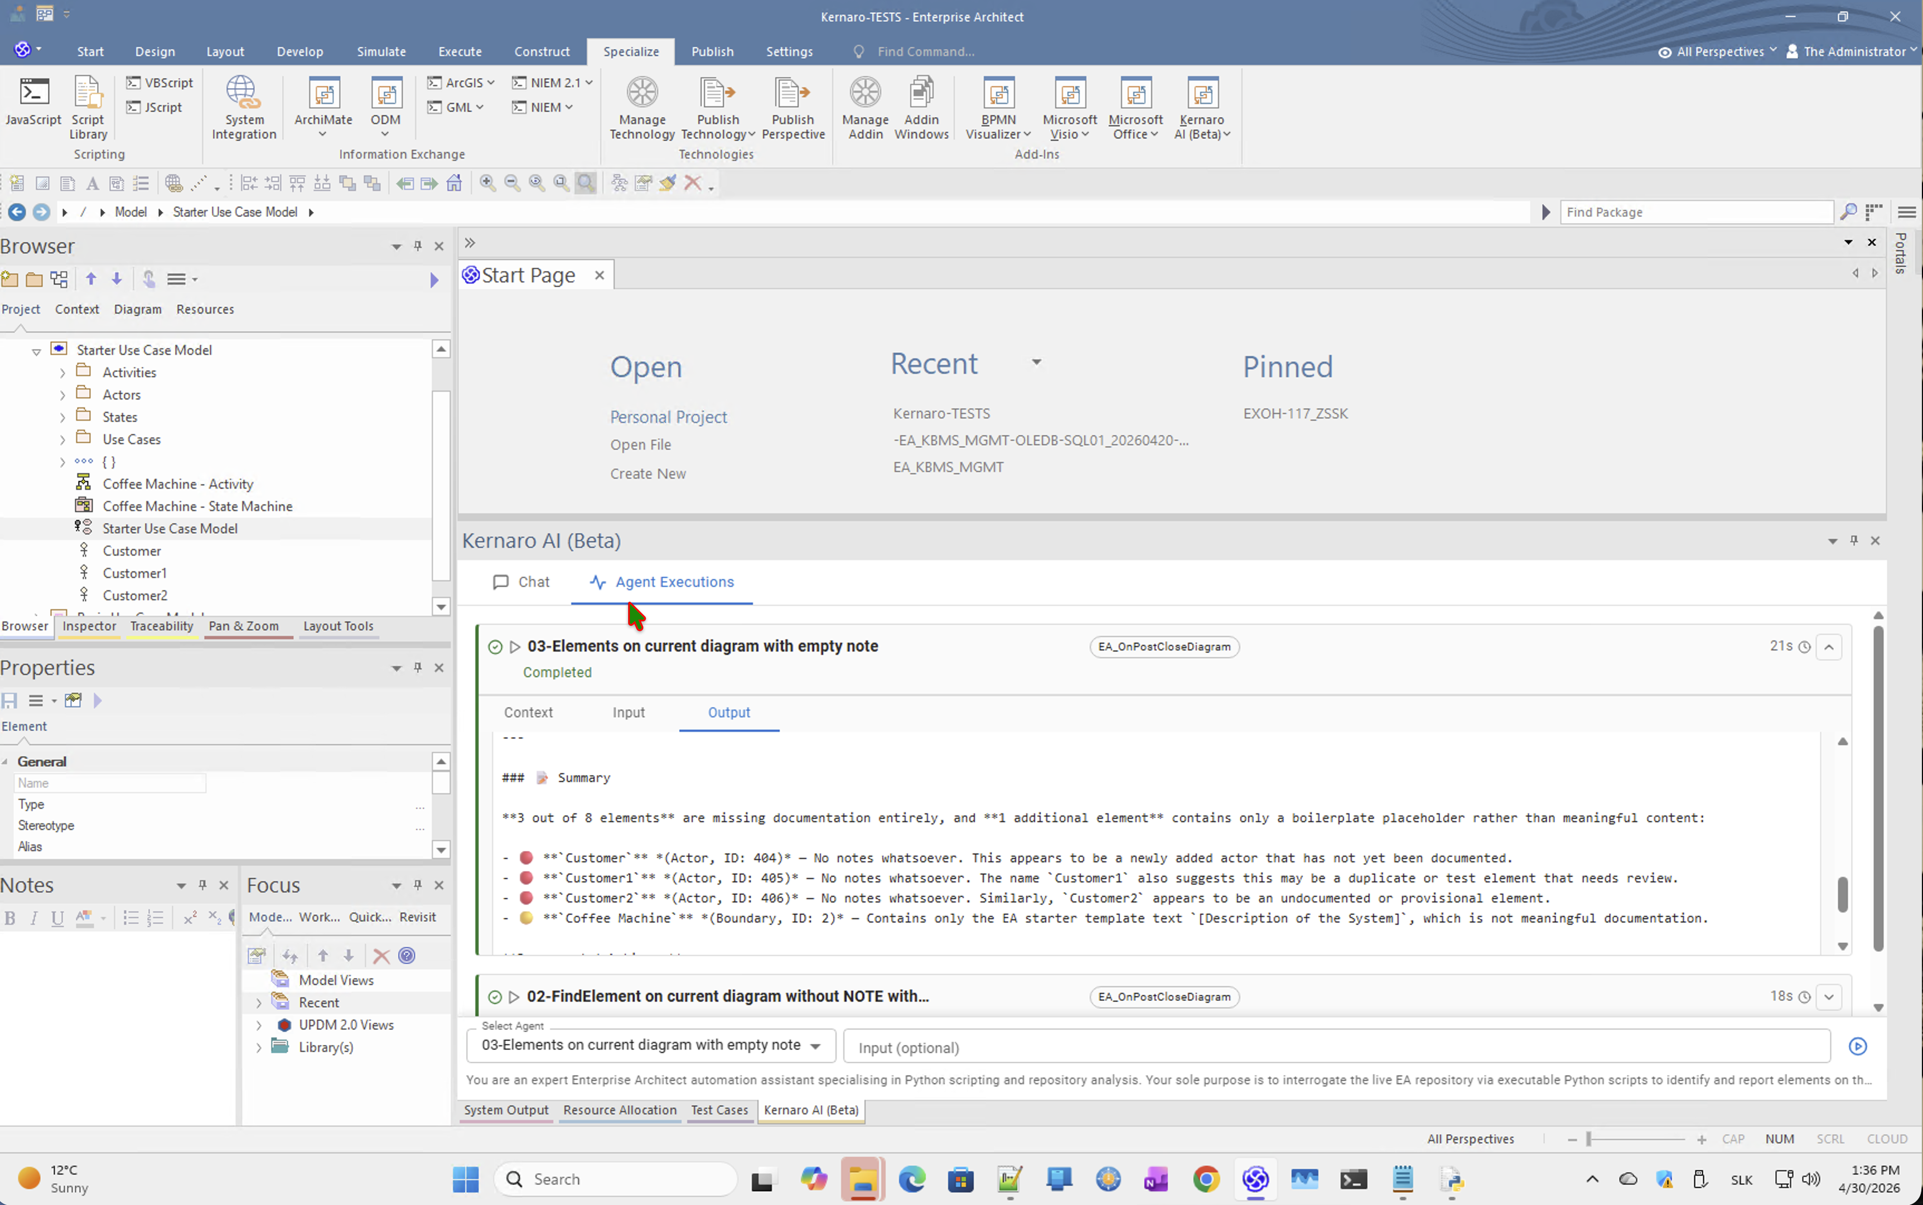Viewport: 1923px width, 1205px height.
Task: Open Microsoft Visio add-in
Action: point(1069,108)
